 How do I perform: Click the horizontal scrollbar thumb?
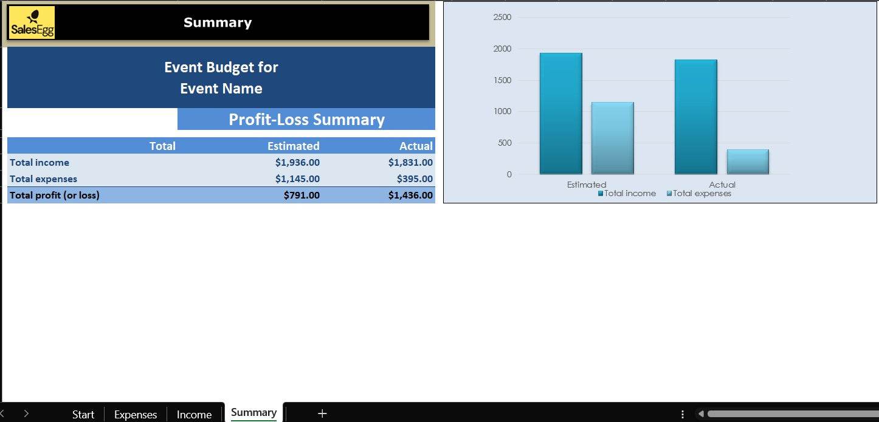click(790, 414)
